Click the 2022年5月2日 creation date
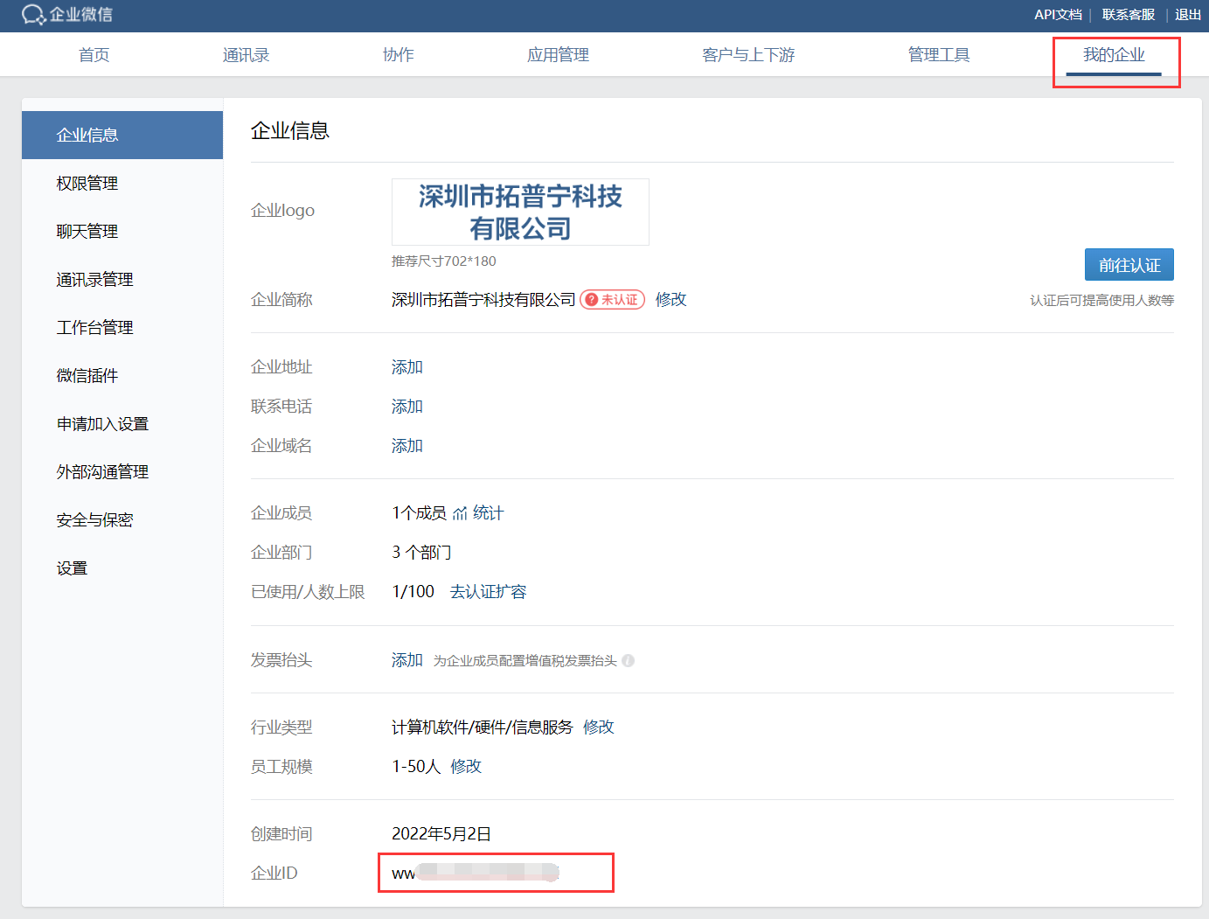This screenshot has height=919, width=1209. [x=441, y=834]
